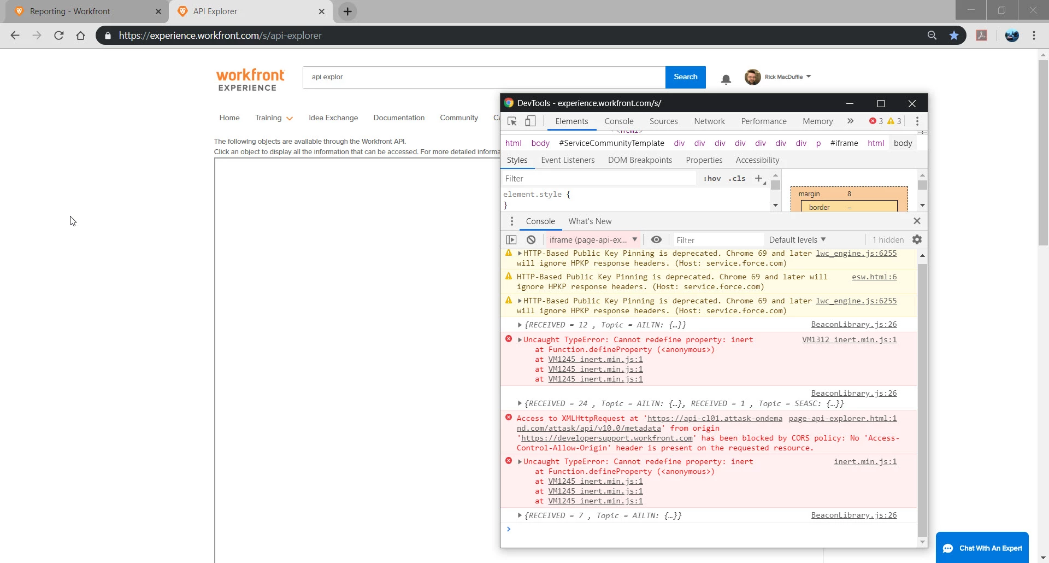Reload the page with the refresh icon

pos(59,36)
